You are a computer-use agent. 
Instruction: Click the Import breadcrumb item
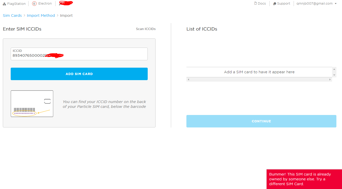click(x=66, y=16)
